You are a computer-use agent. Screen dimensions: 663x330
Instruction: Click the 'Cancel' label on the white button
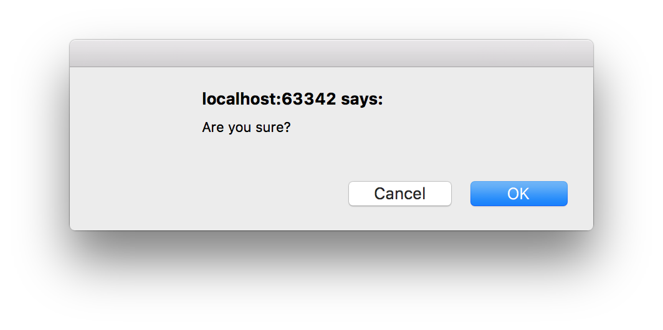coord(399,194)
